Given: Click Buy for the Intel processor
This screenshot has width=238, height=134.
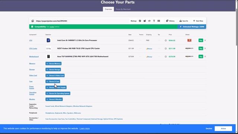Looking at the screenshot, I should pyautogui.click(x=201, y=40).
